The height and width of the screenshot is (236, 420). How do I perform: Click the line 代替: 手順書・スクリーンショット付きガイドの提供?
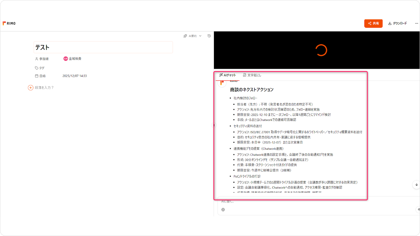[x=267, y=165]
